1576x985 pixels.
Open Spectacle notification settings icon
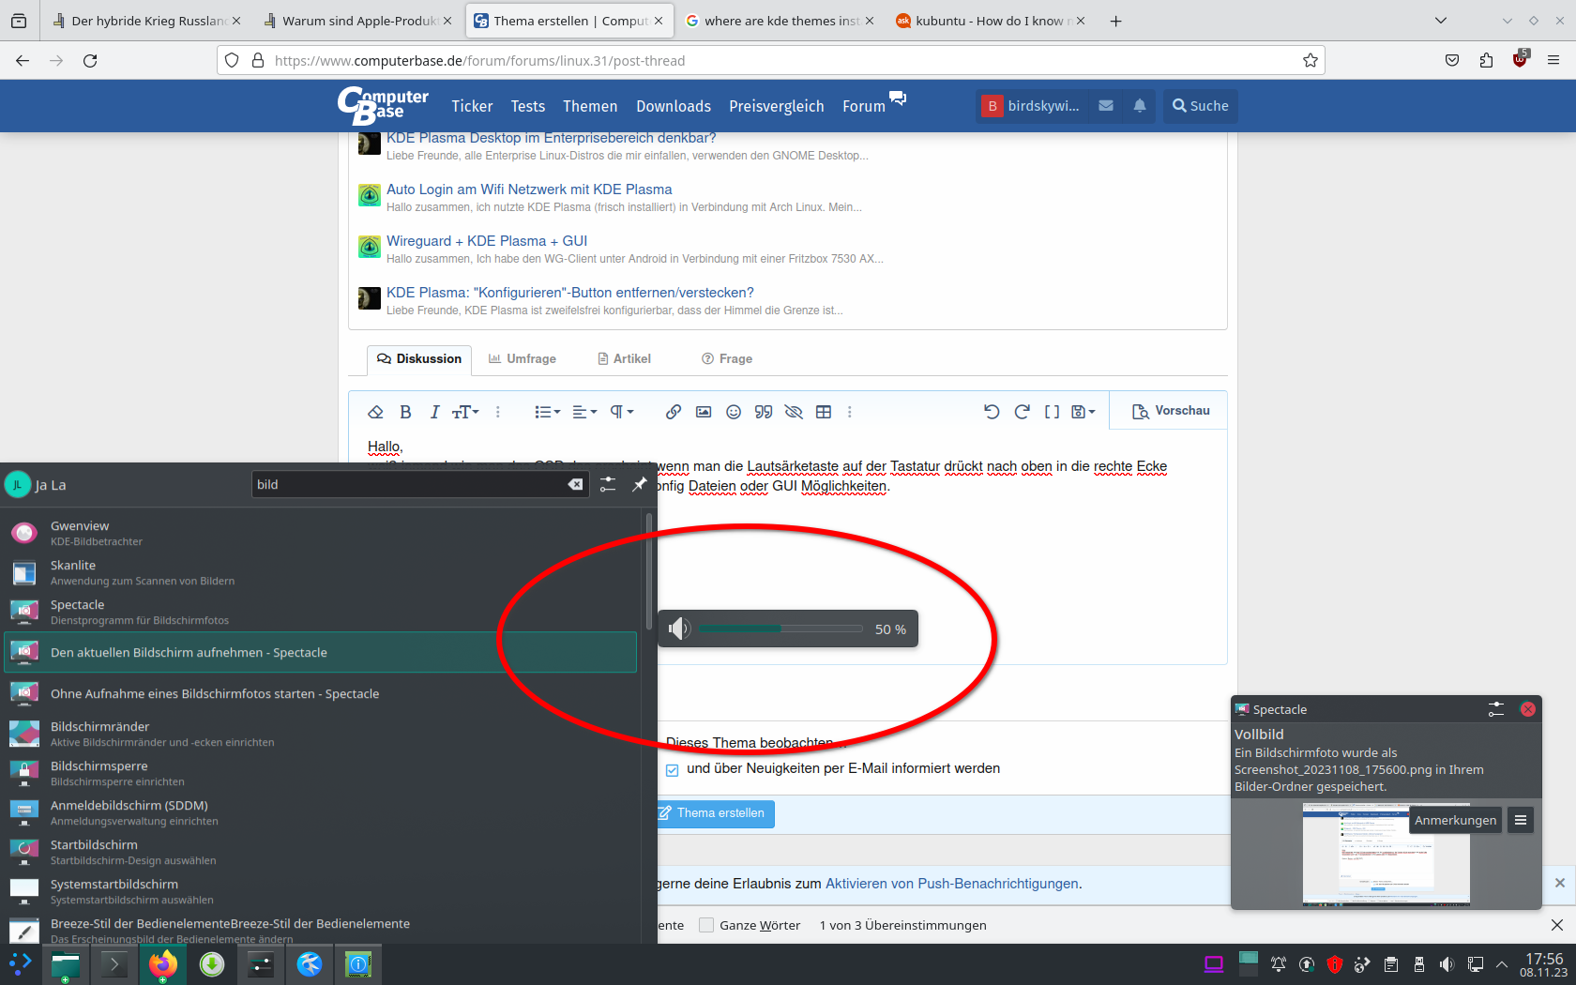[x=1495, y=709]
